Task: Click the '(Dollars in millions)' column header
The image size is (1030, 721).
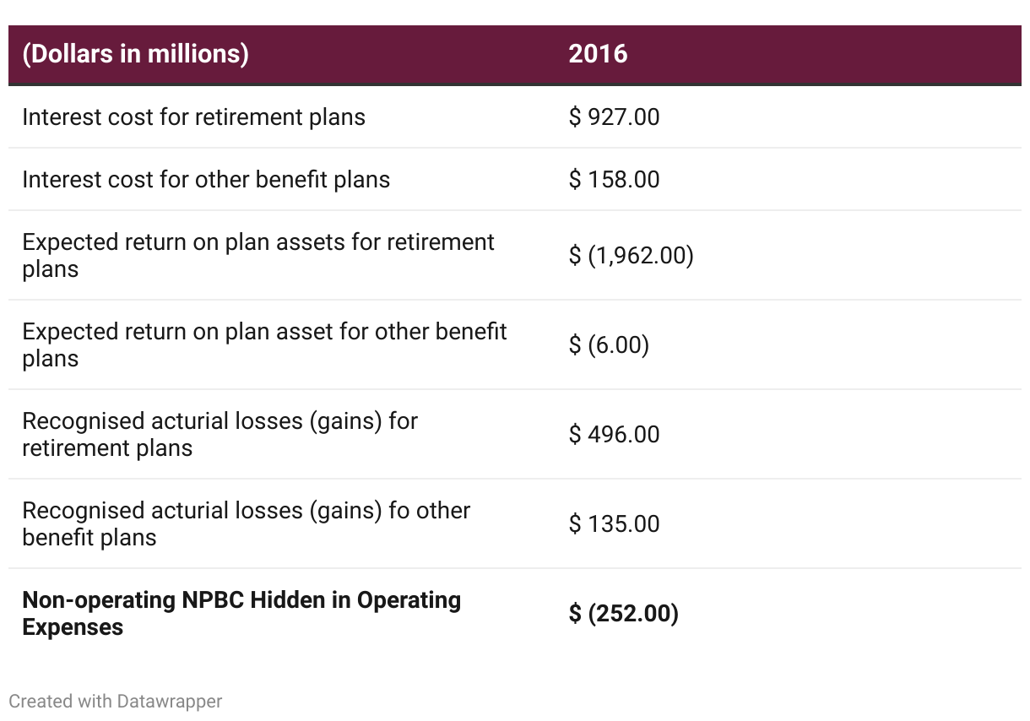Action: pos(135,54)
